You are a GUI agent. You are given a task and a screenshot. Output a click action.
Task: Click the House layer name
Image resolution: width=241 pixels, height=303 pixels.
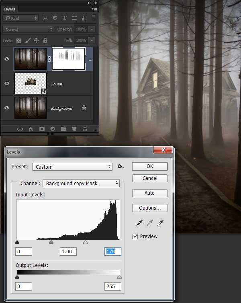click(x=56, y=84)
